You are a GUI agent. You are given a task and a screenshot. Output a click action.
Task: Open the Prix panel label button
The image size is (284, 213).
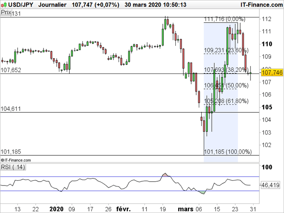coord(6,13)
